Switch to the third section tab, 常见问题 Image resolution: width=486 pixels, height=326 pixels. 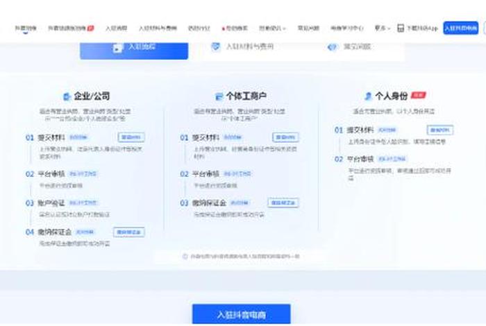pyautogui.click(x=349, y=46)
